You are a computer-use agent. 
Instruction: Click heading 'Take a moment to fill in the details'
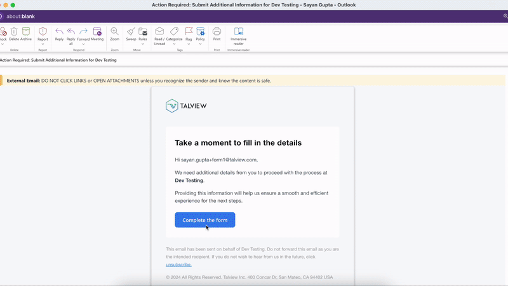(x=238, y=142)
